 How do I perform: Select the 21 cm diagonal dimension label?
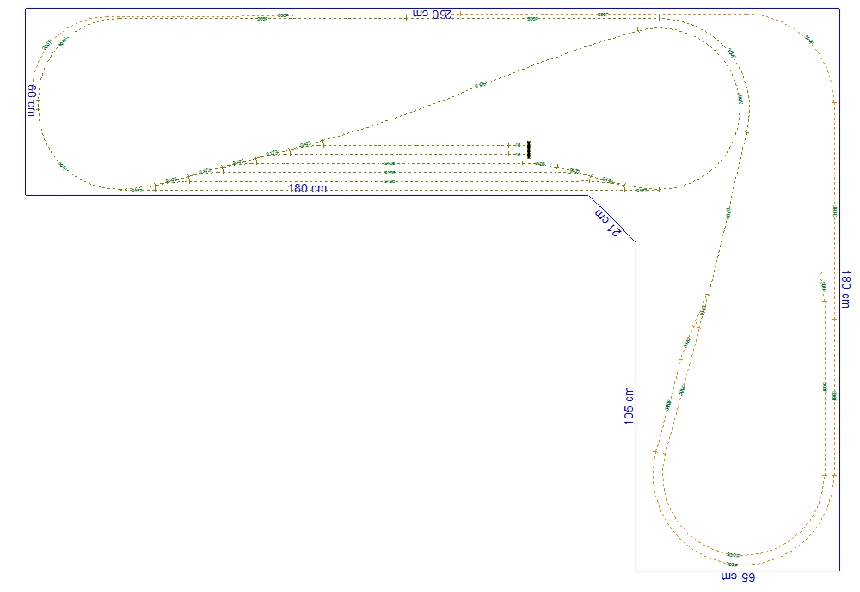[607, 221]
